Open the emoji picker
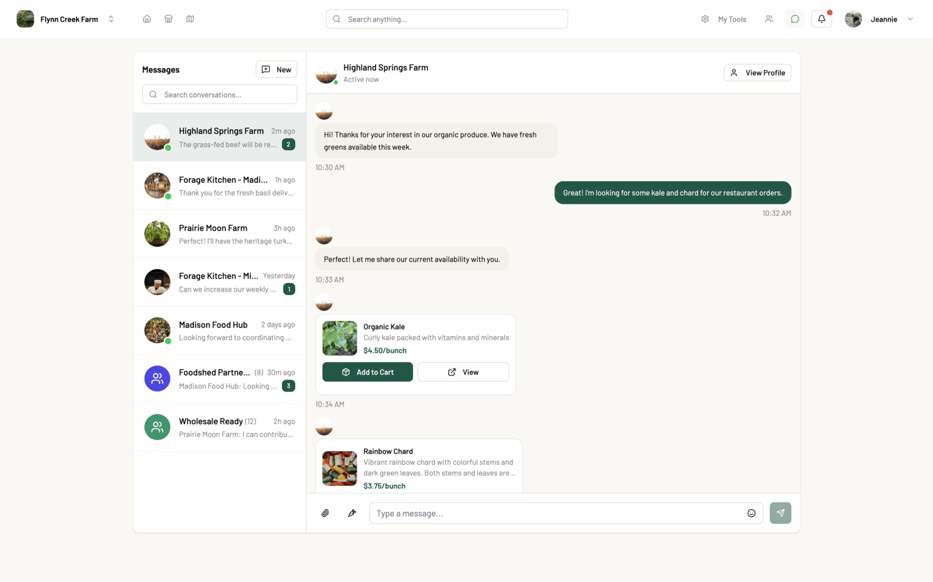This screenshot has height=582, width=933. tap(751, 513)
